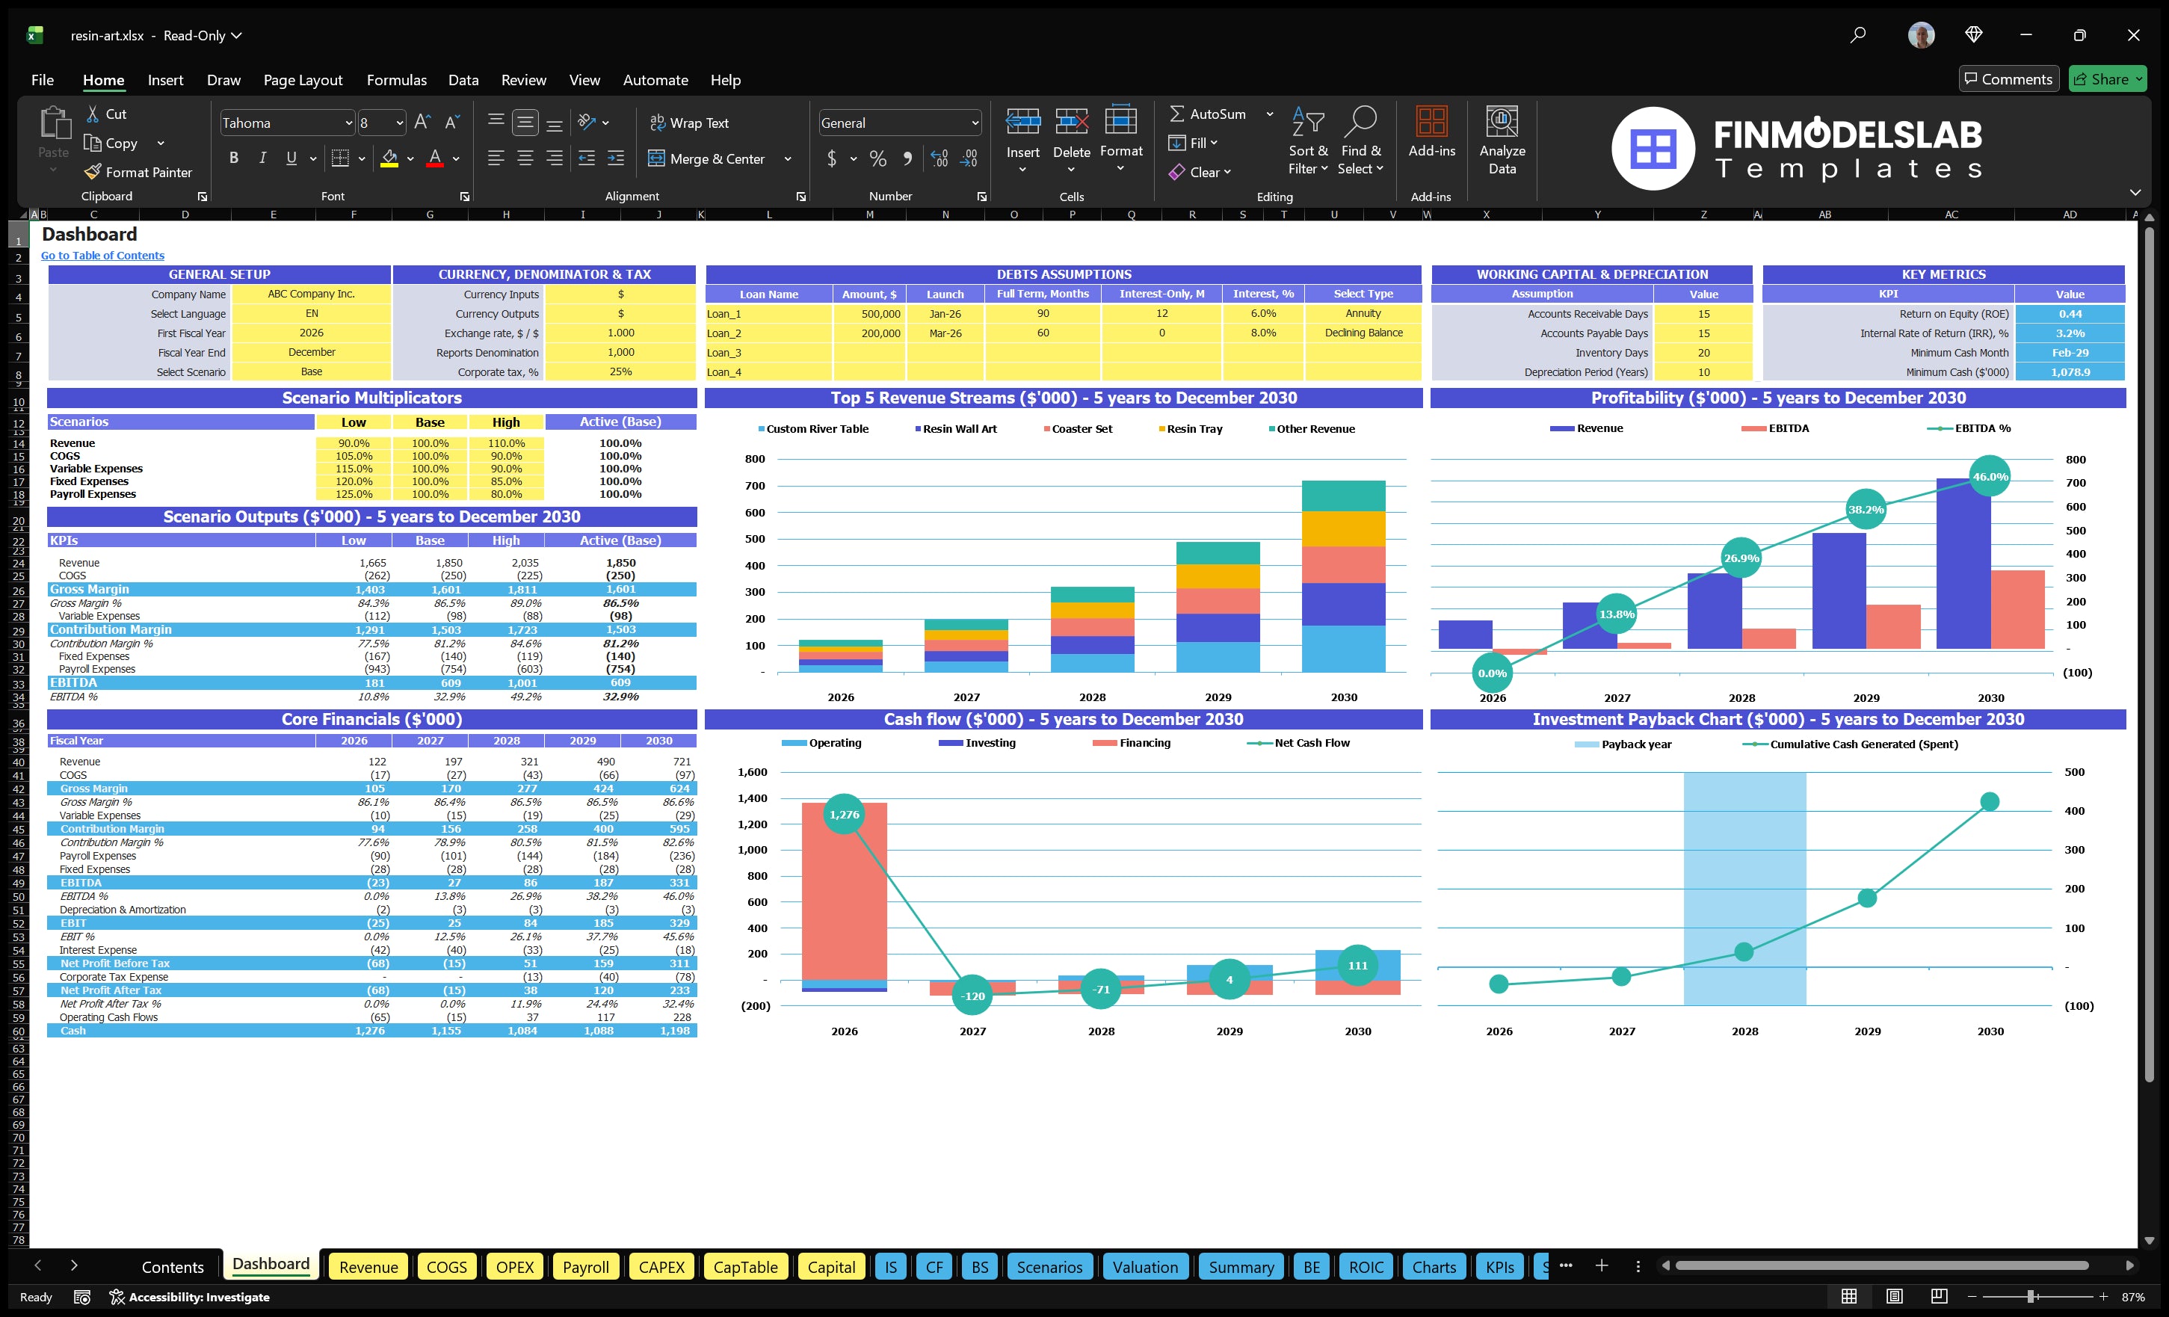Click the Insert cells icon
This screenshot has width=2169, height=1317.
[1023, 120]
